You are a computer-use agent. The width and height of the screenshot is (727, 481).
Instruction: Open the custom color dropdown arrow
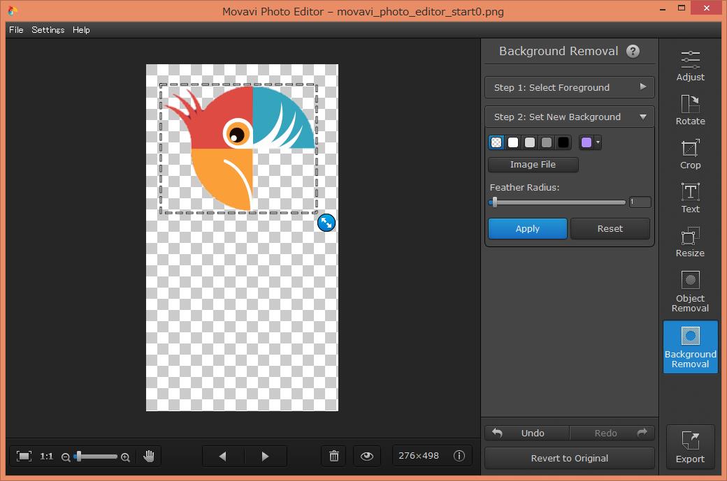[x=598, y=143]
